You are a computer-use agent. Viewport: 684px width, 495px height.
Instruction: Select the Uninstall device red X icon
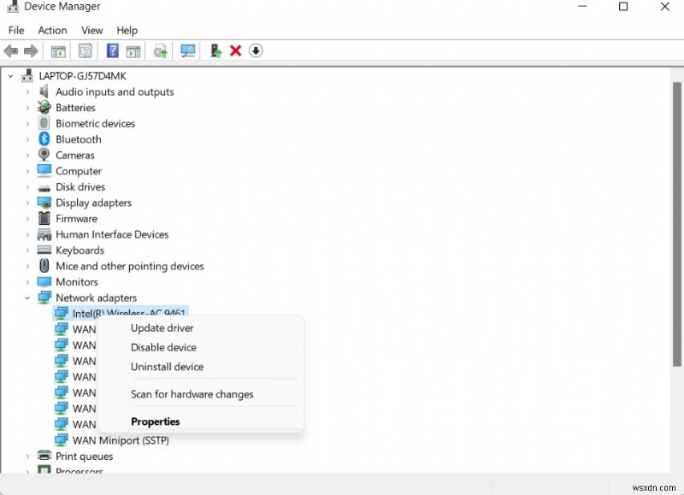click(x=235, y=51)
